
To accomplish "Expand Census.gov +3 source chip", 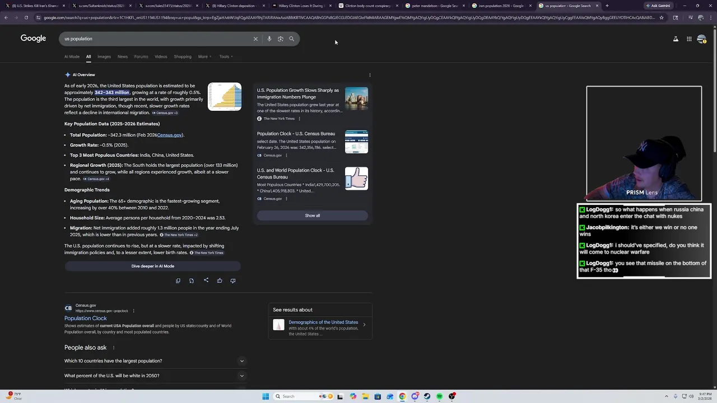I will click(x=165, y=113).
